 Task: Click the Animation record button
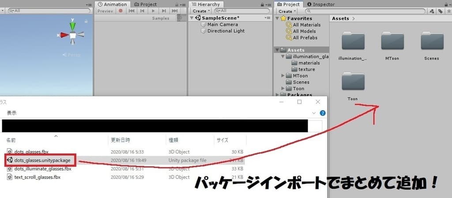[x=121, y=11]
